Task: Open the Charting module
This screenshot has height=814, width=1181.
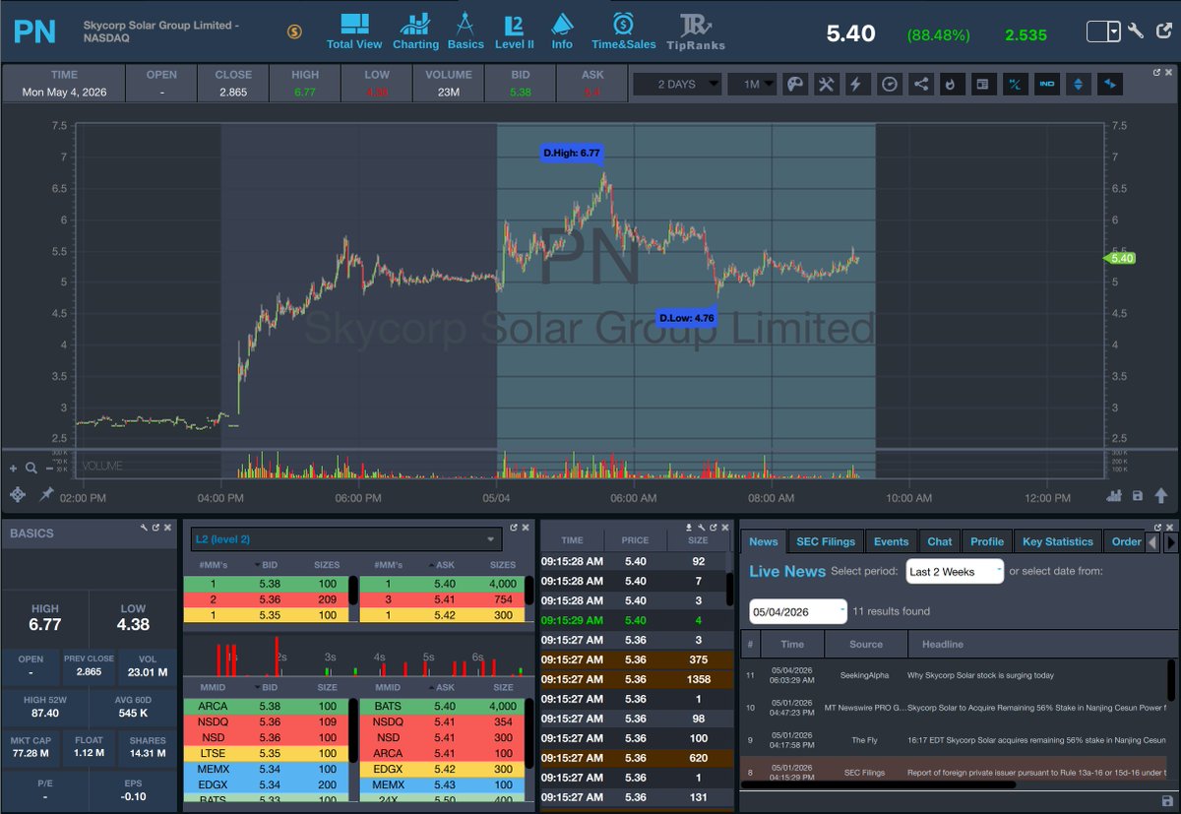Action: (x=415, y=31)
